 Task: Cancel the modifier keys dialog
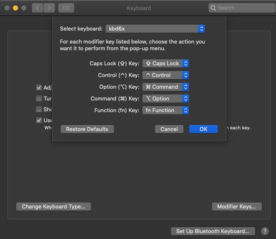tap(169, 129)
